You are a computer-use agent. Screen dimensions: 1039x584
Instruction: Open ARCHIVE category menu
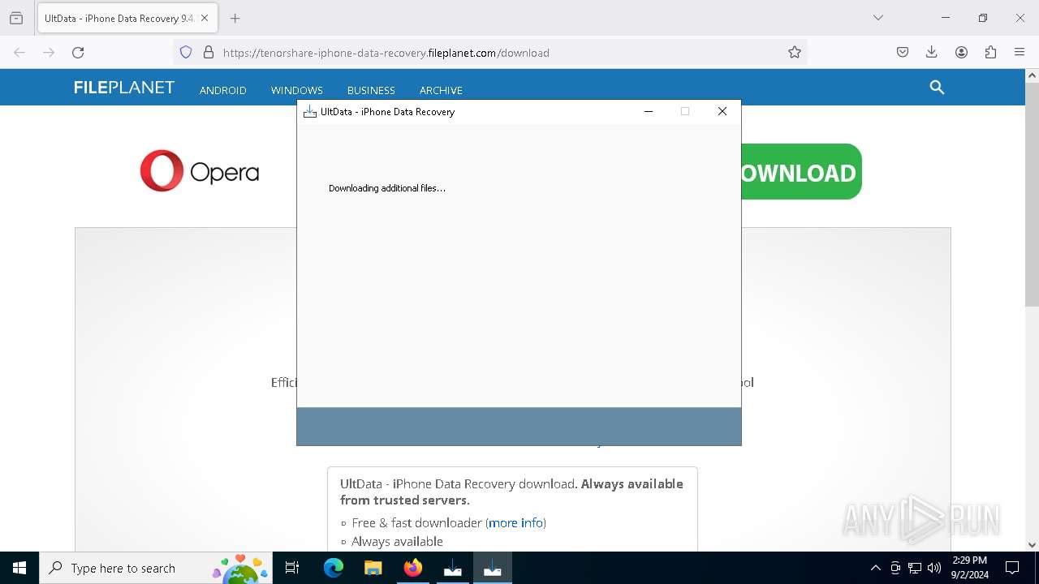click(441, 90)
